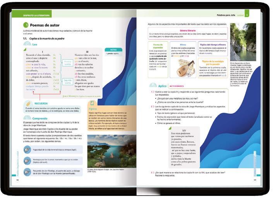
Task: Select activity number 3 marker near copla XIV
Action: coord(152,172)
